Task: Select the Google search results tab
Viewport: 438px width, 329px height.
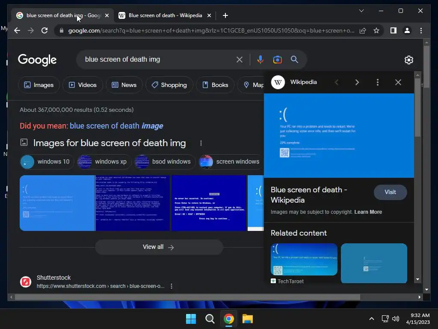Action: click(63, 15)
